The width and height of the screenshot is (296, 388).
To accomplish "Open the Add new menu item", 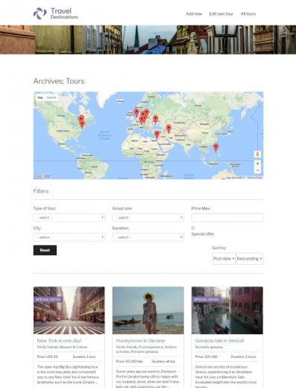I will pos(194,14).
